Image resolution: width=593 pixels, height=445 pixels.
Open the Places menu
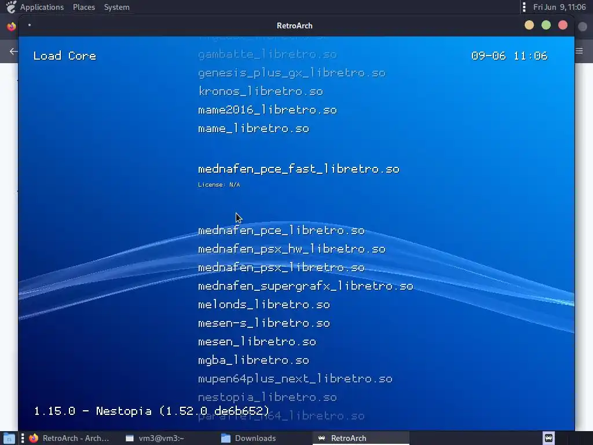[83, 7]
